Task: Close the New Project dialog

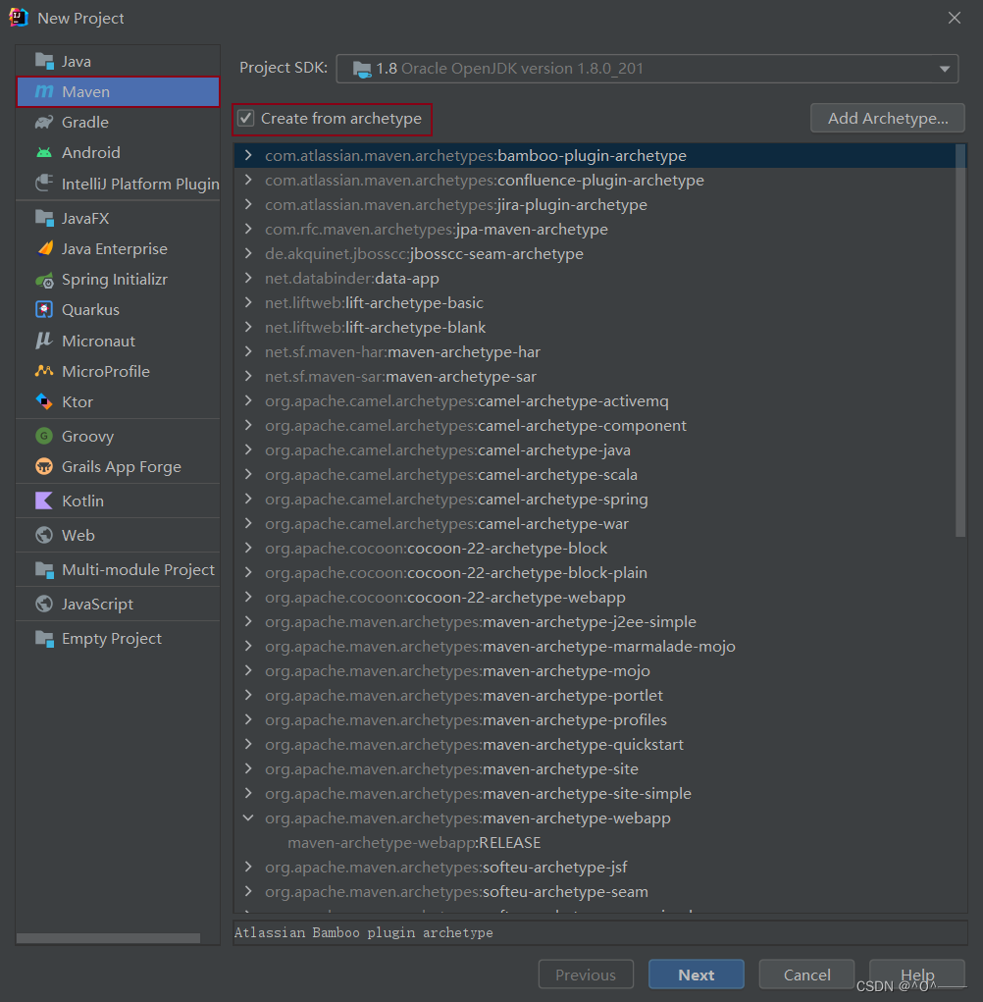Action: pos(955,18)
